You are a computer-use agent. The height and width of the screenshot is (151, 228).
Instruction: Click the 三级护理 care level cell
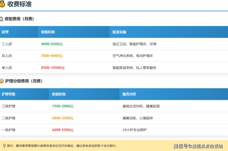9,106
